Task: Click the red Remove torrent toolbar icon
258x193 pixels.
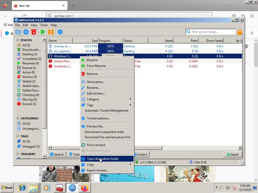Action: [x=34, y=32]
